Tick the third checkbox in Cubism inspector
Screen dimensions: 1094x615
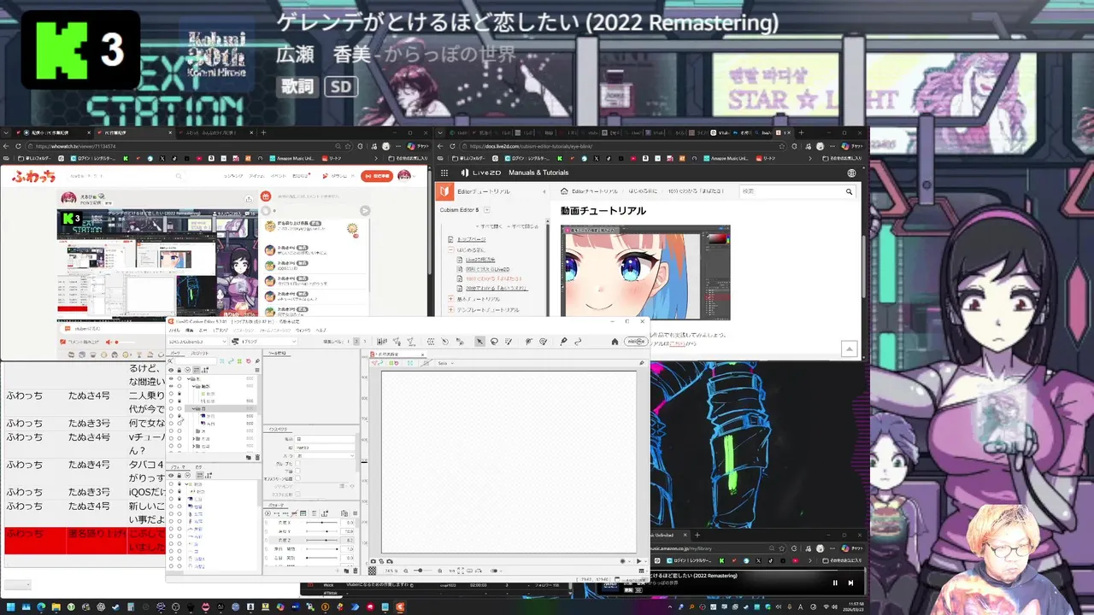(x=297, y=478)
